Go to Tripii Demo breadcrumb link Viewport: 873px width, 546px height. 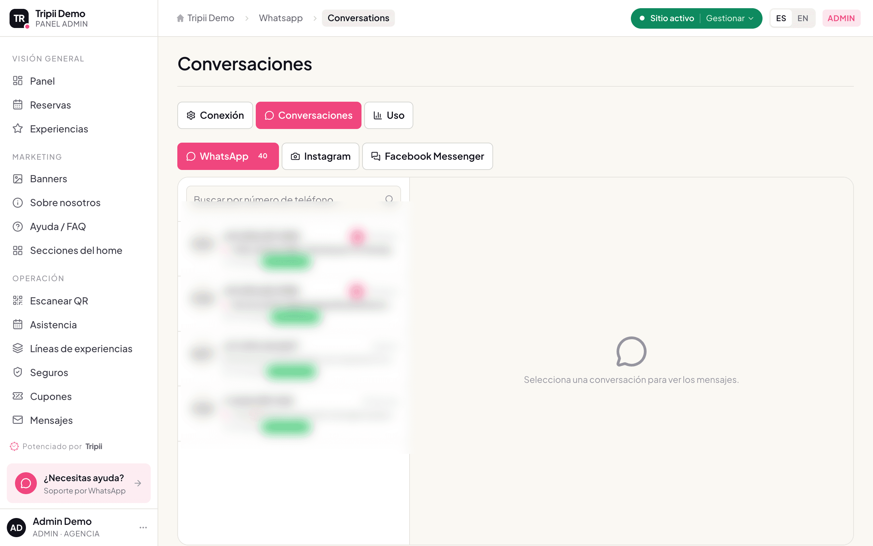click(x=211, y=18)
